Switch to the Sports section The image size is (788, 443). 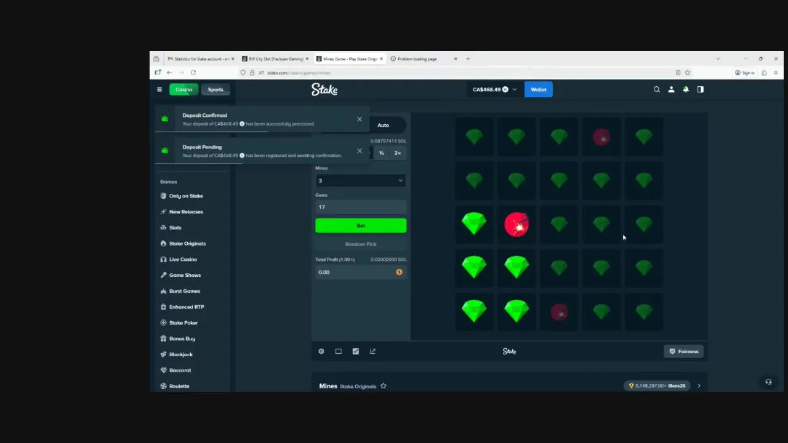[x=215, y=89]
